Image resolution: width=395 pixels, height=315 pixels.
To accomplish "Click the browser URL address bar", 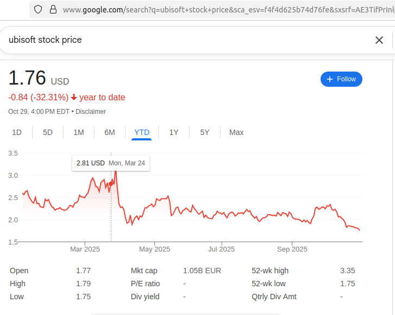I will pyautogui.click(x=212, y=10).
